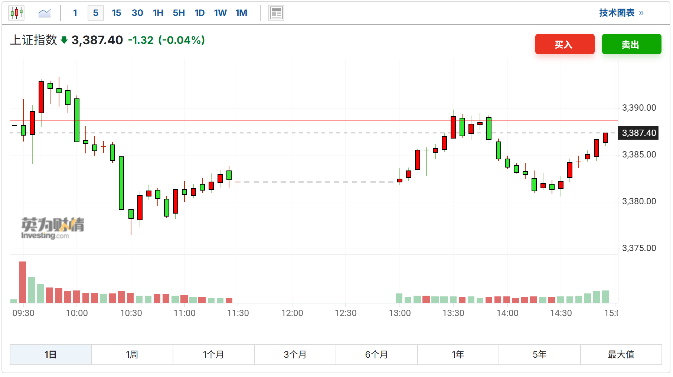Switch to the 1年 range tab

[458, 355]
